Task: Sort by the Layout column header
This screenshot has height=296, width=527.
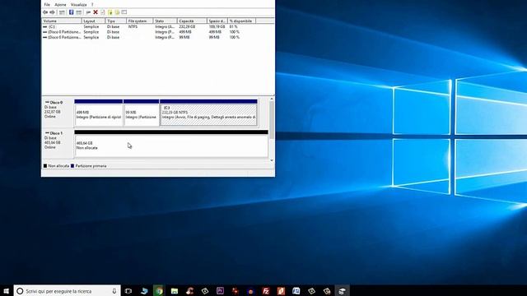Action: [93, 21]
